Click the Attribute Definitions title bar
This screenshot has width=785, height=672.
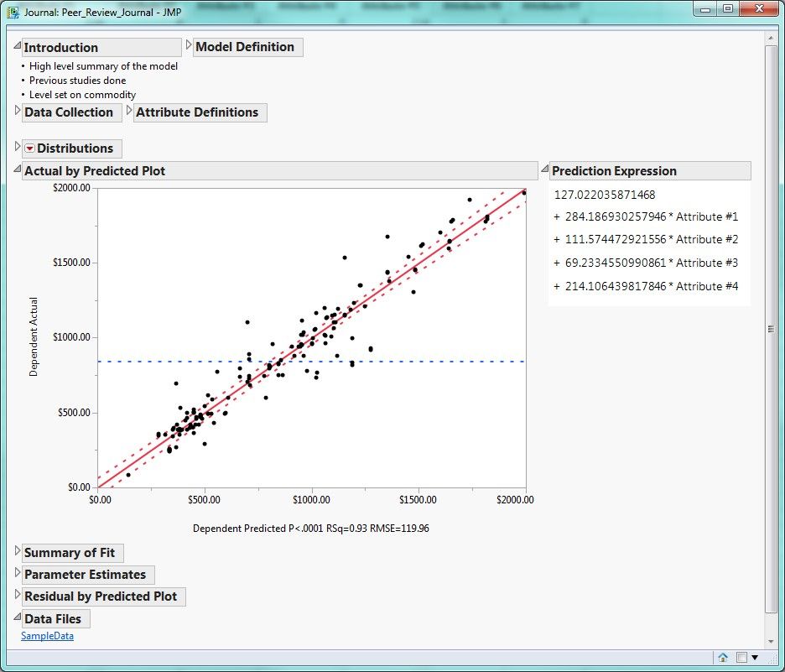(200, 112)
